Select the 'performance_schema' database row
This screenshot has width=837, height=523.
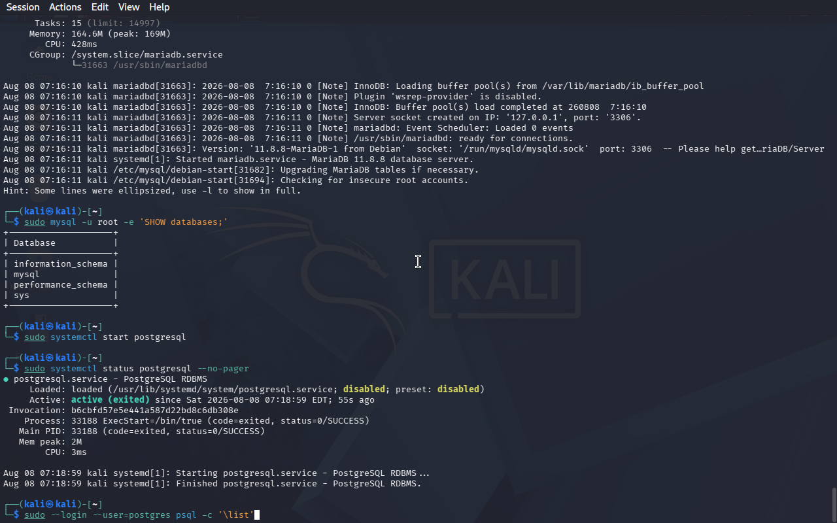click(61, 285)
